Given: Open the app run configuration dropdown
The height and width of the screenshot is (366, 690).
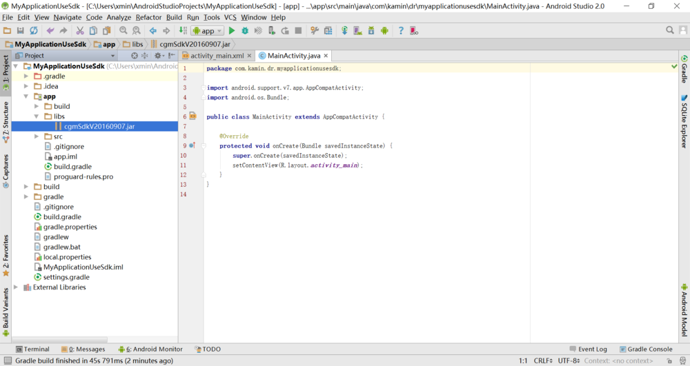Looking at the screenshot, I should pyautogui.click(x=208, y=31).
